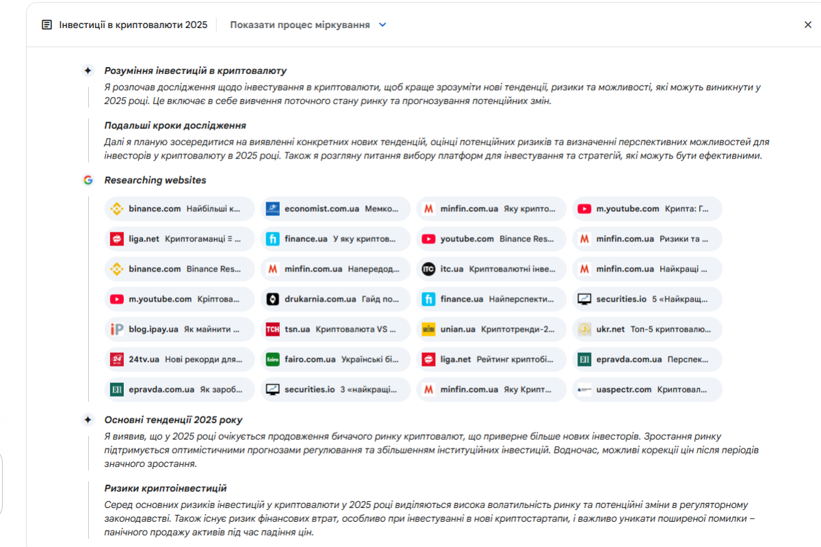821x547 pixels.
Task: Click the fairo.com.ua source icon
Action: 273,360
